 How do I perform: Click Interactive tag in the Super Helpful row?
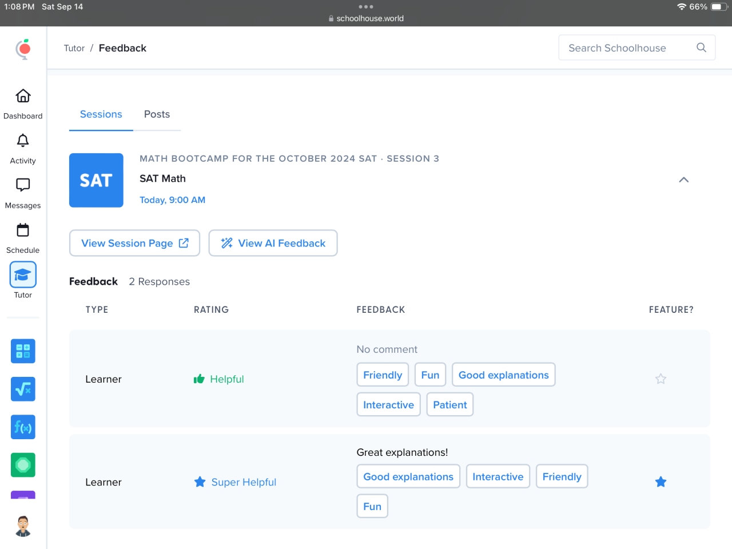pos(498,476)
